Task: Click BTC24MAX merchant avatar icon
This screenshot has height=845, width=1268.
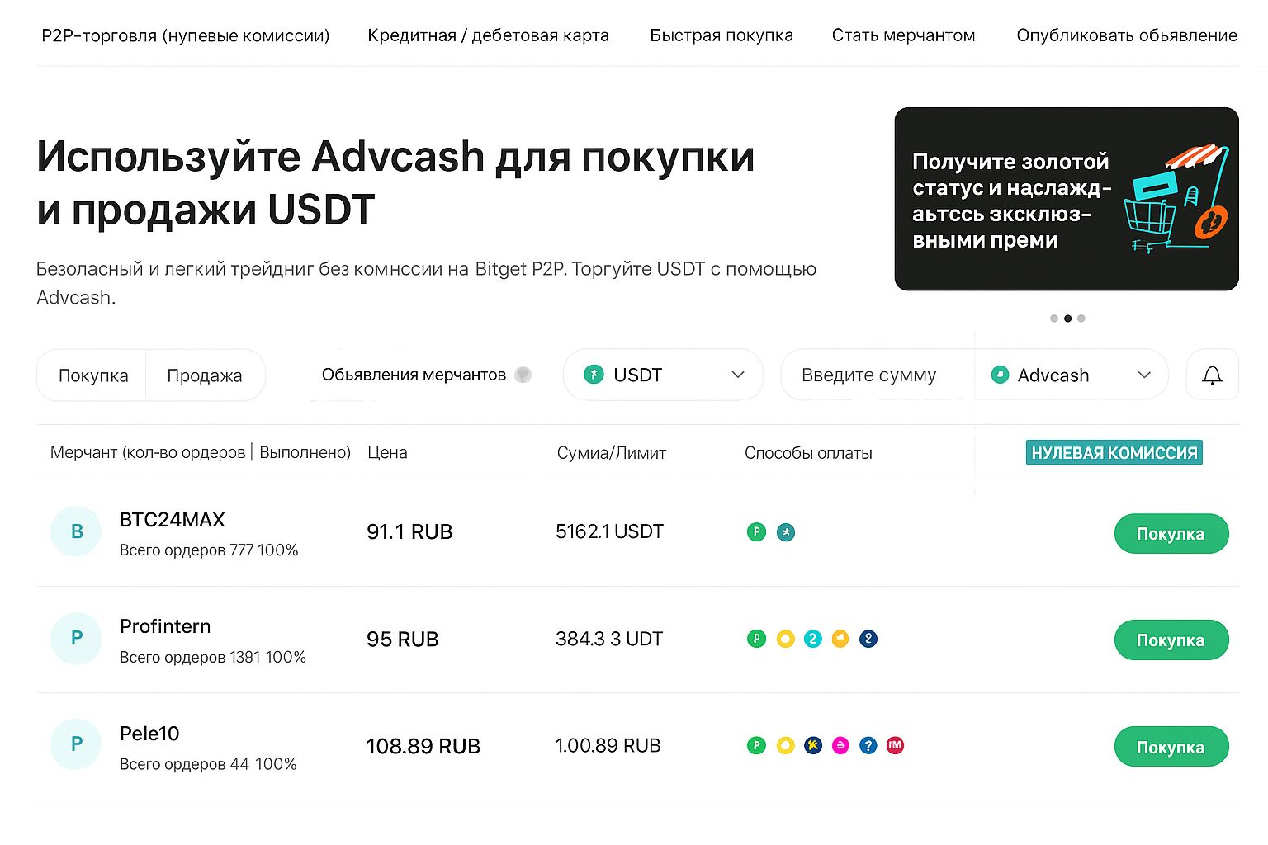Action: 76,531
